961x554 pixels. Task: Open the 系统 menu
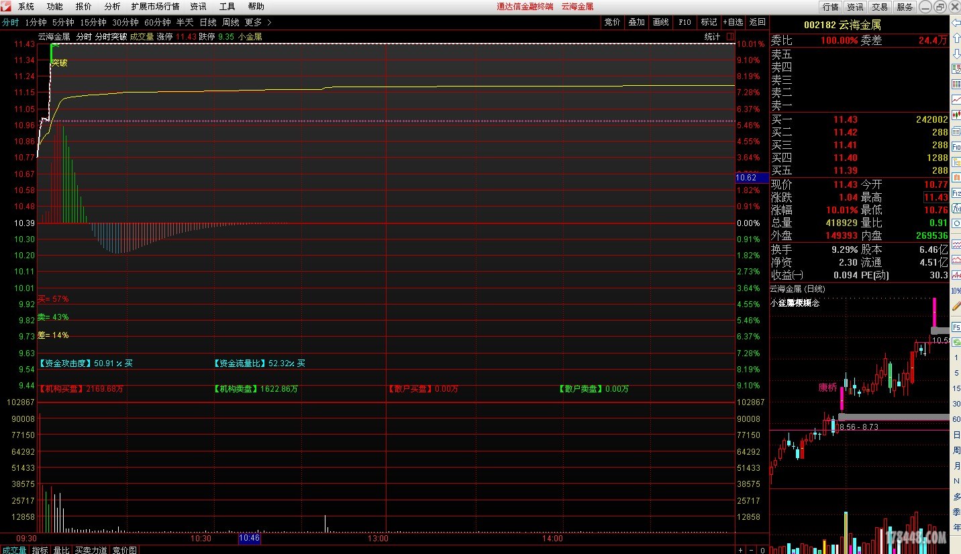pos(26,7)
